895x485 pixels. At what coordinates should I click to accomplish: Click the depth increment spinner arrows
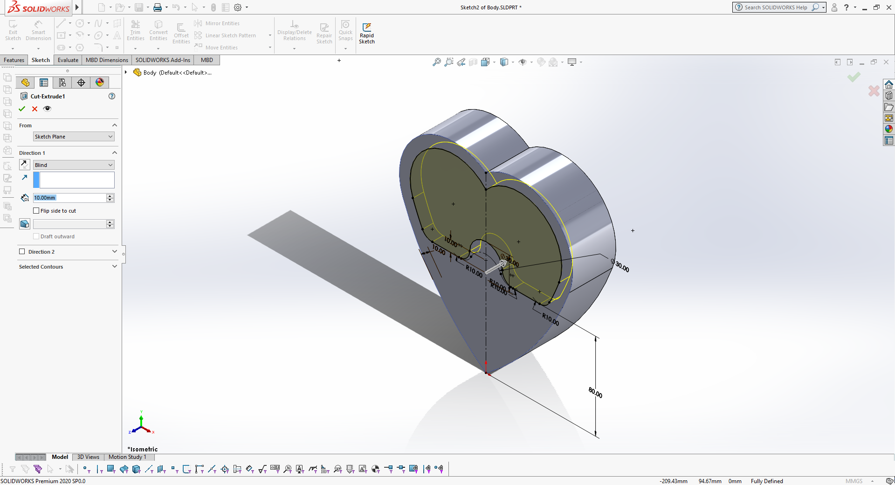click(x=110, y=198)
